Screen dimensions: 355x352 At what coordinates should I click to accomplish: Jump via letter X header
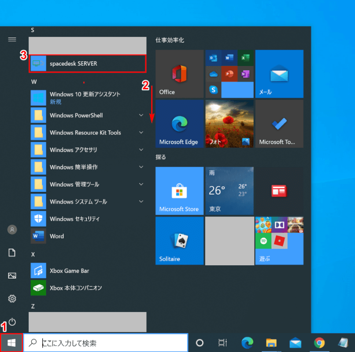33,254
